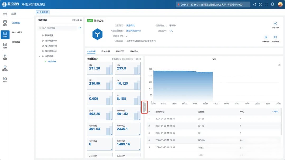The width and height of the screenshot is (285, 160).
Task: Click the 1人 device share count link
Action: (x=171, y=31)
